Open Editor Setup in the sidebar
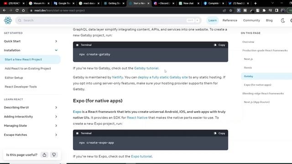This screenshot has width=292, height=164. tap(14, 77)
